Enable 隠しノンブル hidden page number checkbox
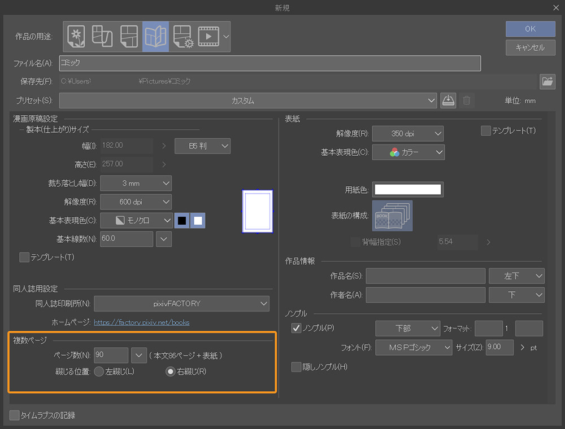The image size is (565, 429). pyautogui.click(x=296, y=367)
